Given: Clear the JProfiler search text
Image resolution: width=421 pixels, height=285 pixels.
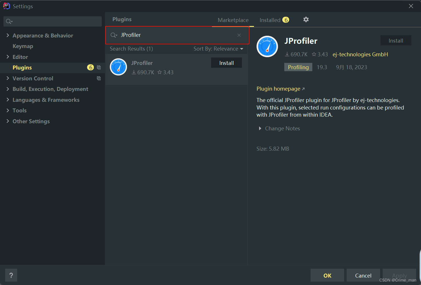Looking at the screenshot, I should click(x=239, y=35).
